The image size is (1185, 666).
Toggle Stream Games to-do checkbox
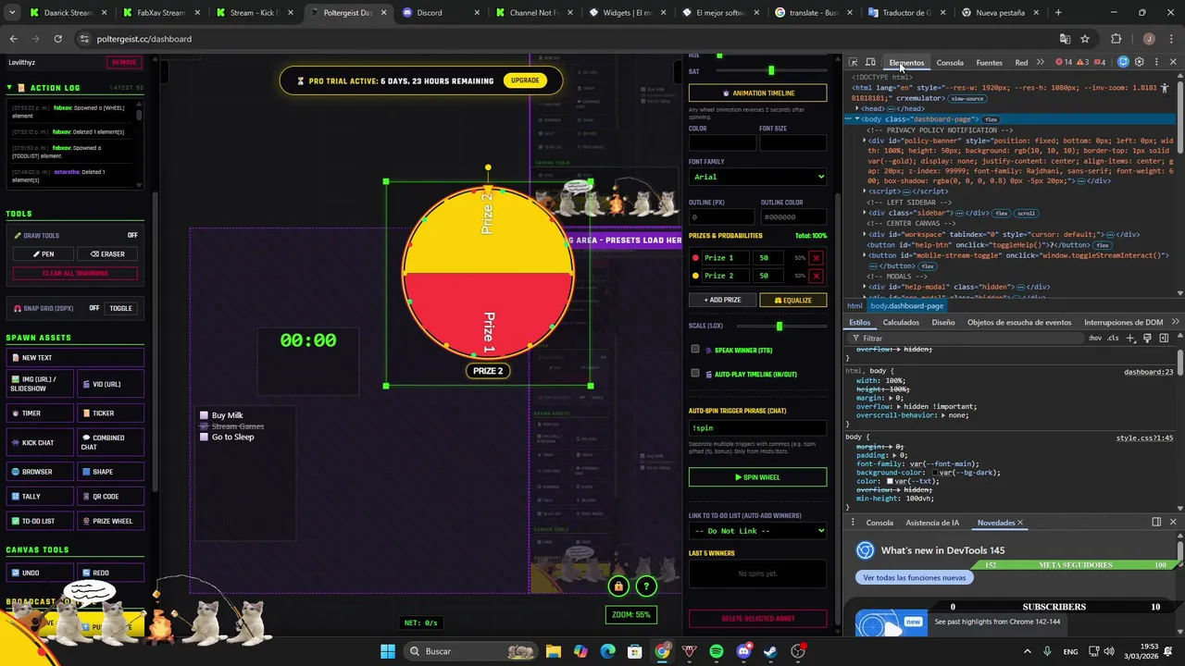[205, 426]
